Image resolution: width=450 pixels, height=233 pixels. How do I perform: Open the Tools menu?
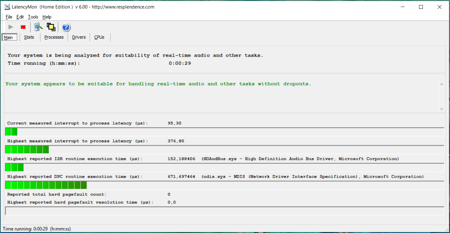[33, 17]
